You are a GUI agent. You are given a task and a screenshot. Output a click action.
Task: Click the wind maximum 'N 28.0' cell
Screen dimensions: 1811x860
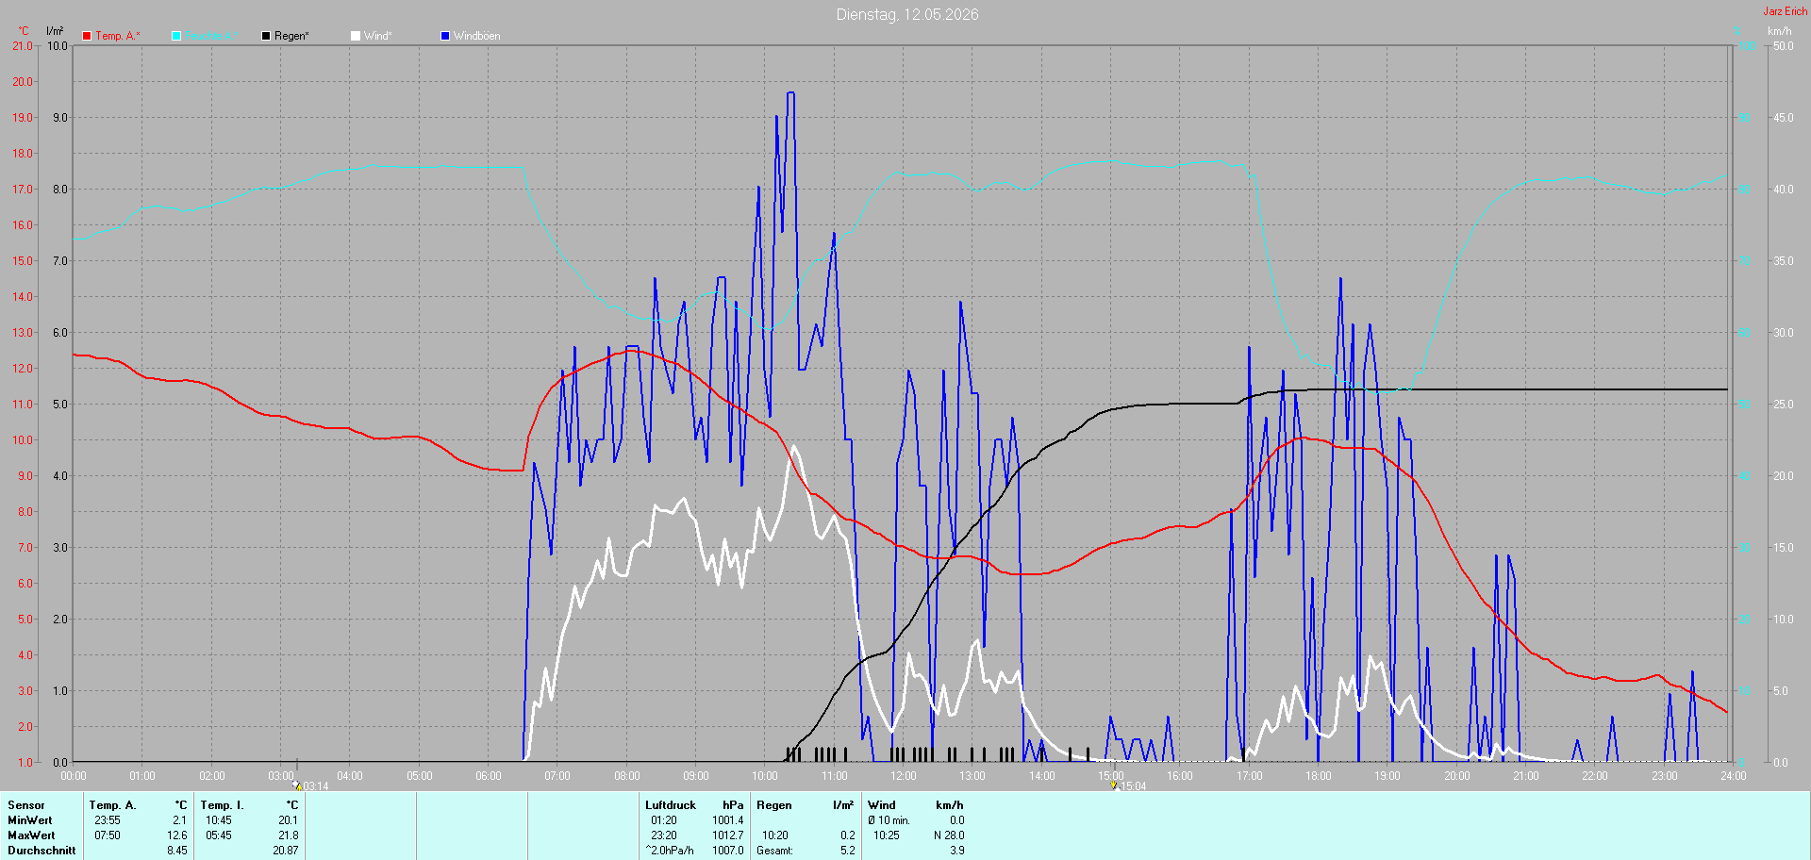(949, 835)
